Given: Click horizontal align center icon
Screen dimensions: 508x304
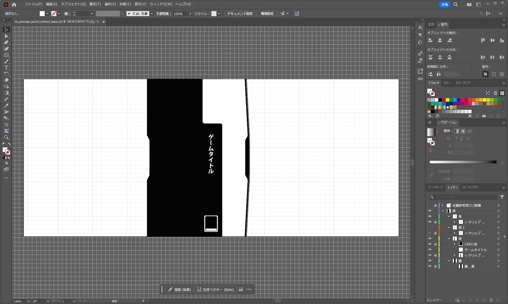Looking at the screenshot, I should click(x=440, y=41).
